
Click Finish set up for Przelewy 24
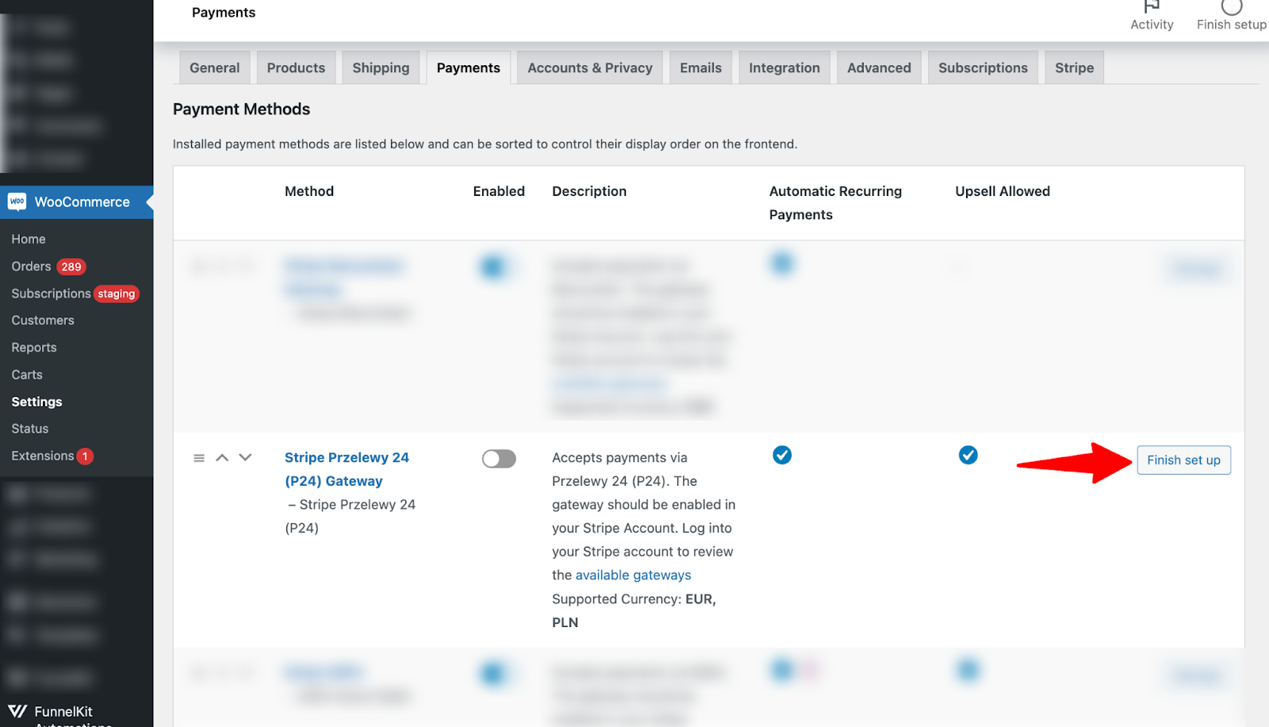coord(1183,460)
